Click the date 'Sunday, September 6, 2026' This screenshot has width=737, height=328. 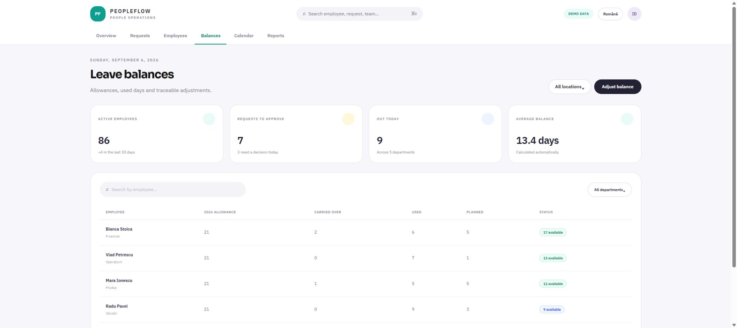(x=124, y=60)
